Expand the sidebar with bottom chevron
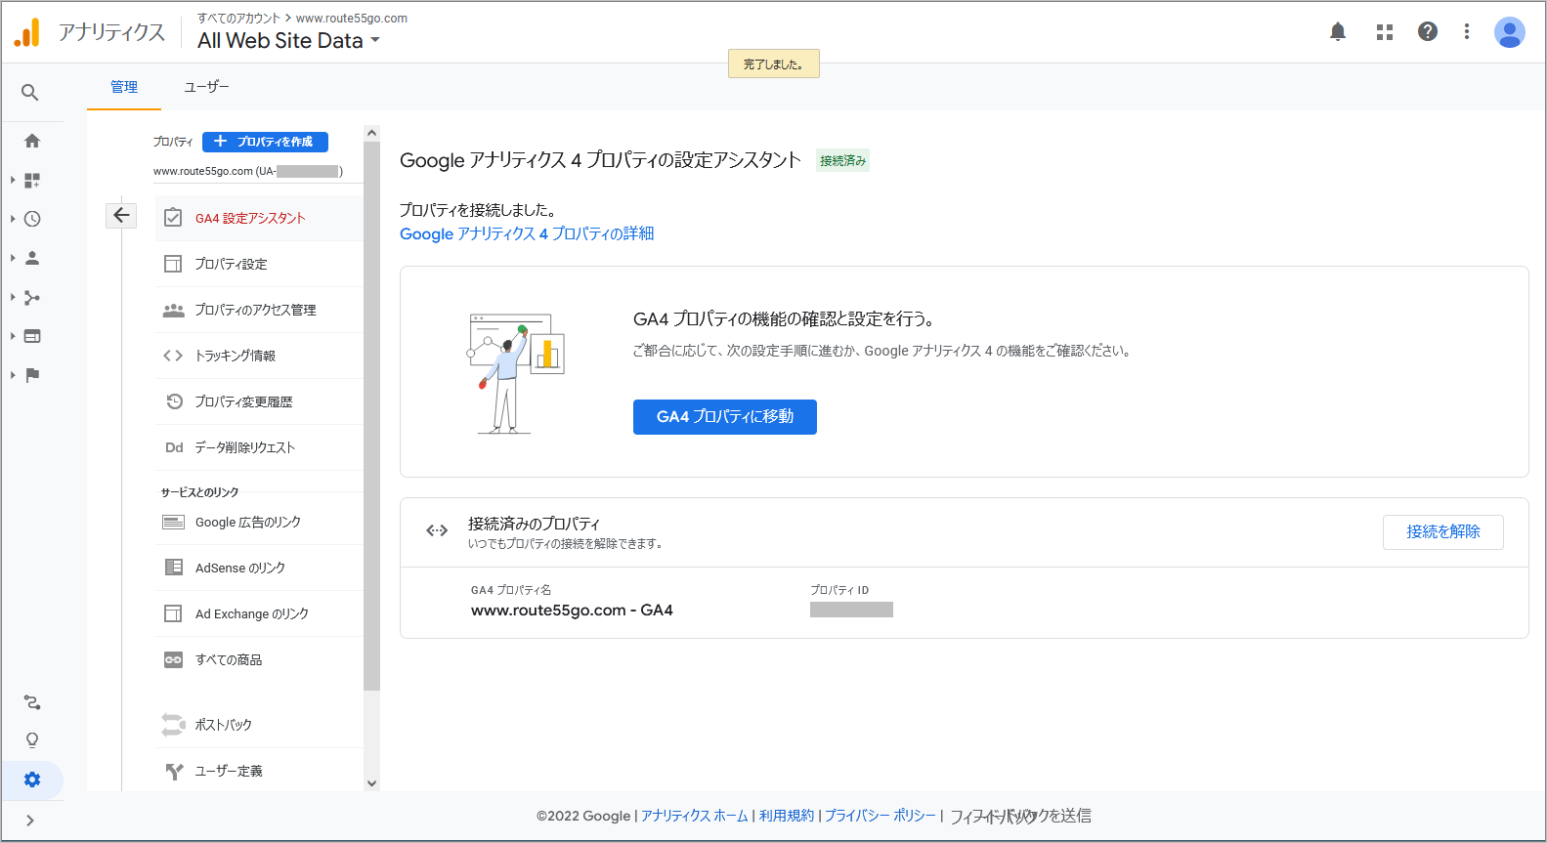The width and height of the screenshot is (1547, 843). [x=30, y=821]
